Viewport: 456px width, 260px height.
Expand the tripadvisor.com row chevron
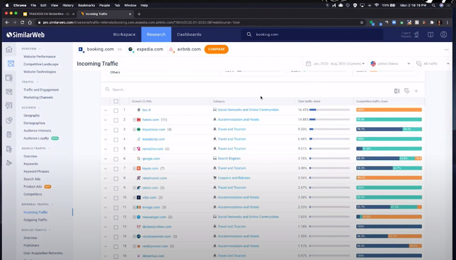[x=106, y=130]
